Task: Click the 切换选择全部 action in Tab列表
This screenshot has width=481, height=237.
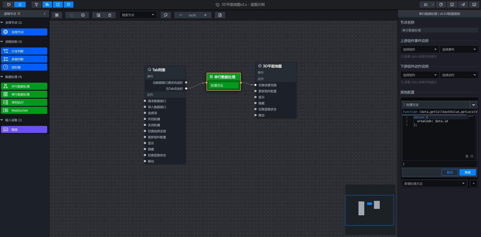Action: [x=157, y=131]
